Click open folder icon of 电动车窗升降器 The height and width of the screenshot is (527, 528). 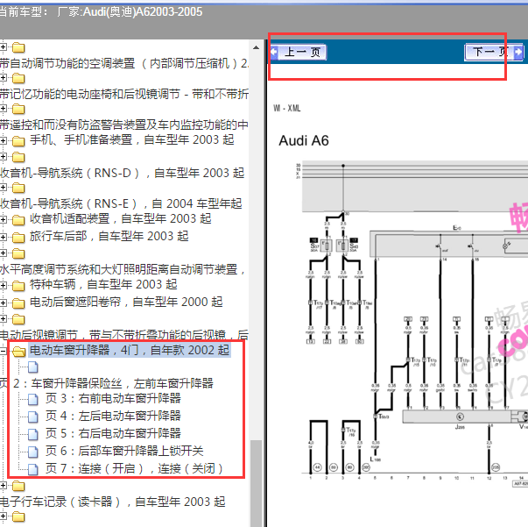[x=19, y=352]
